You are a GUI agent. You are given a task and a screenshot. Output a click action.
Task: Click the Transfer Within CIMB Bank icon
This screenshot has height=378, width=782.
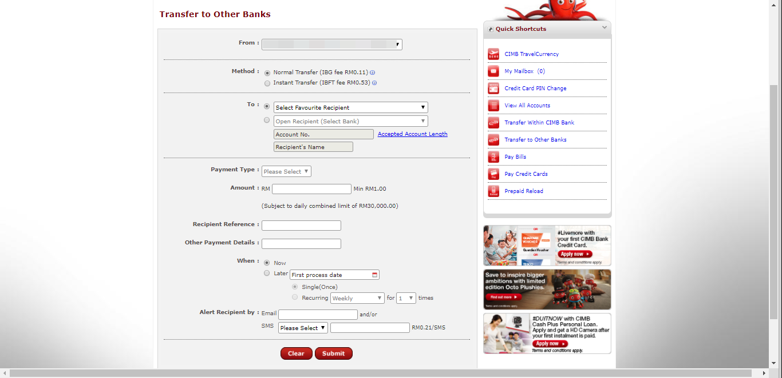(493, 123)
